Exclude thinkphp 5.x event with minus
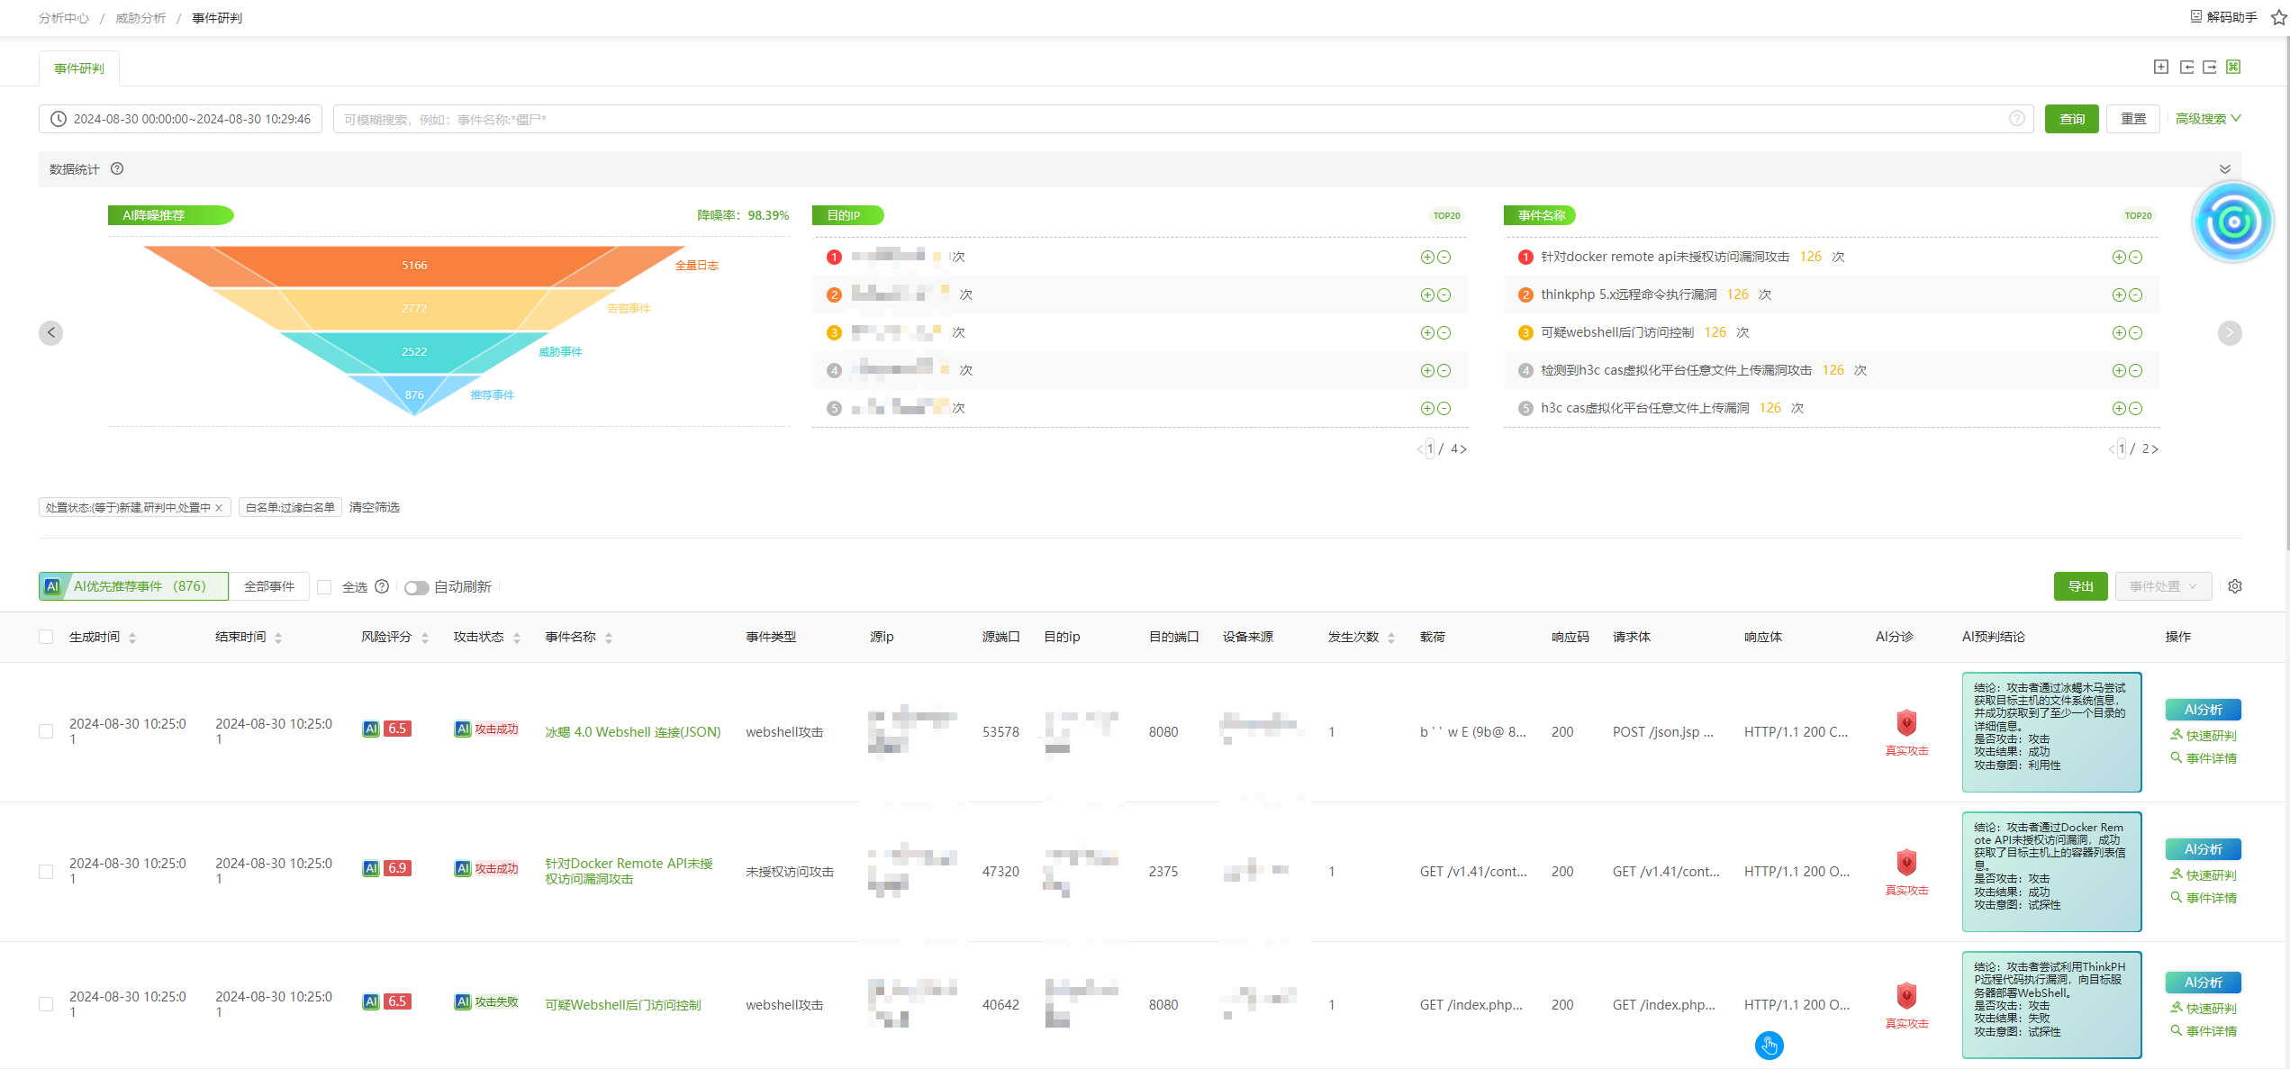The height and width of the screenshot is (1069, 2290). point(2135,294)
